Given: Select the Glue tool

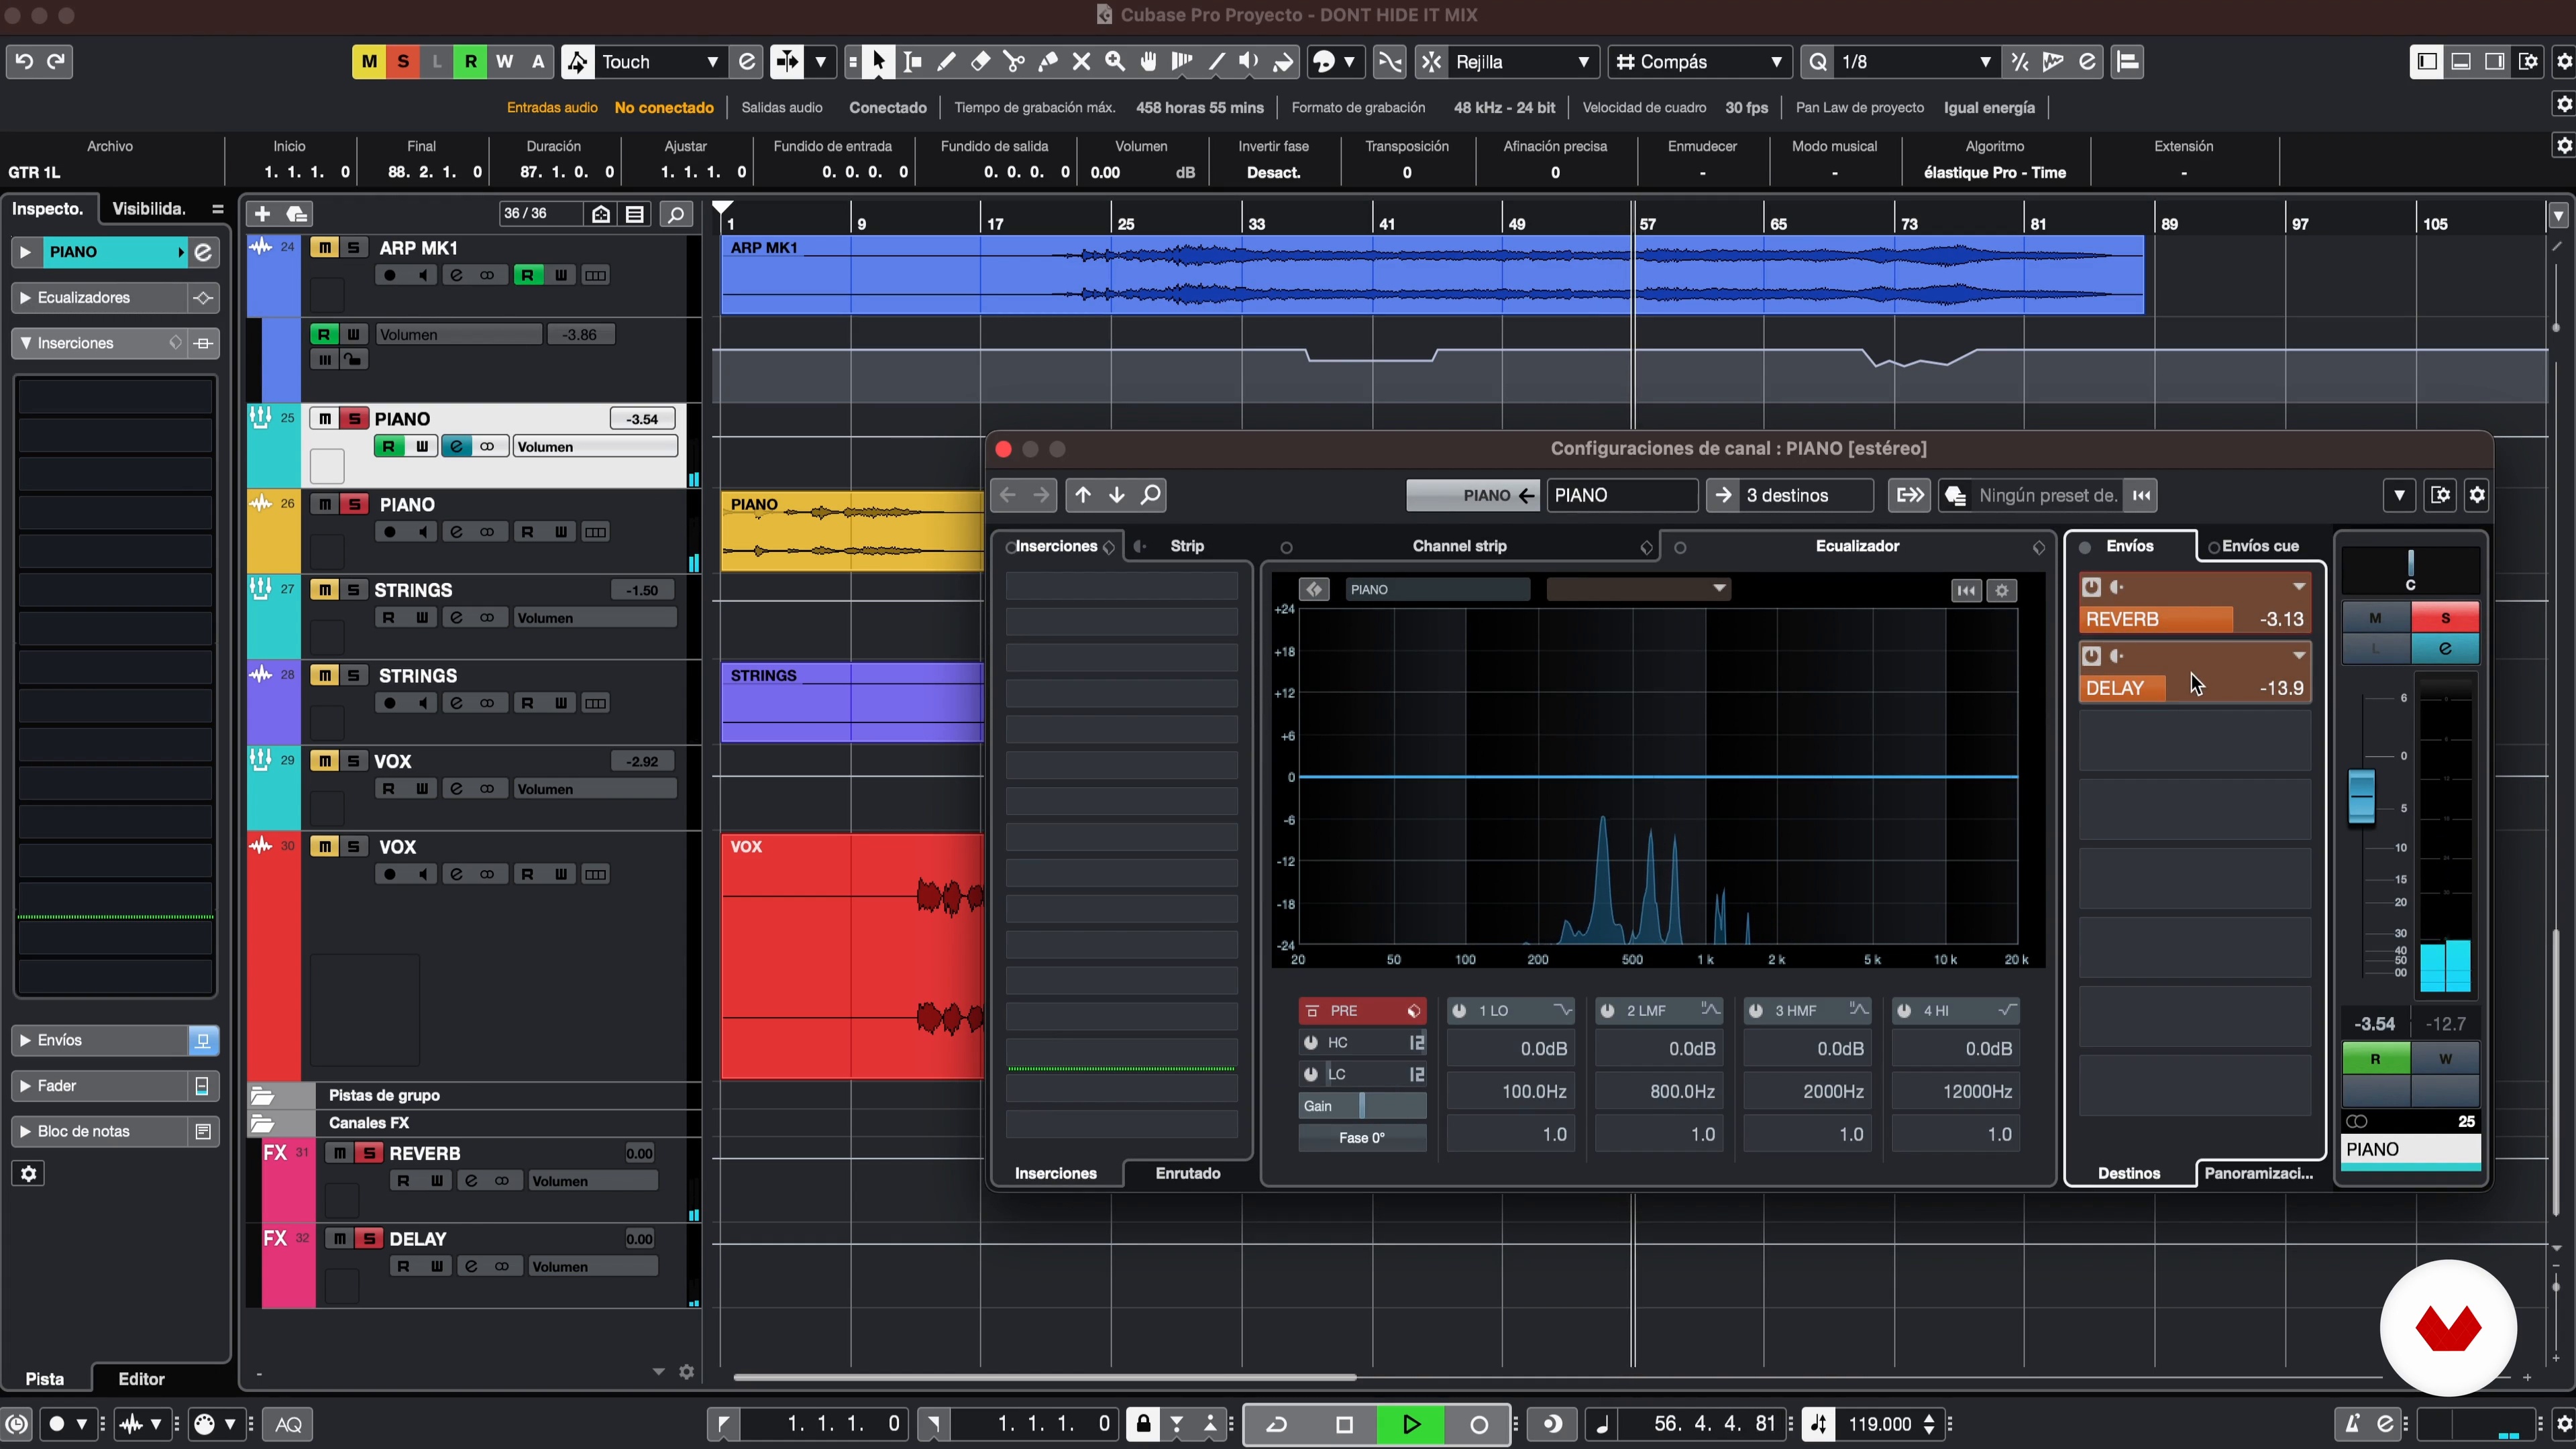Looking at the screenshot, I should pos(1047,62).
